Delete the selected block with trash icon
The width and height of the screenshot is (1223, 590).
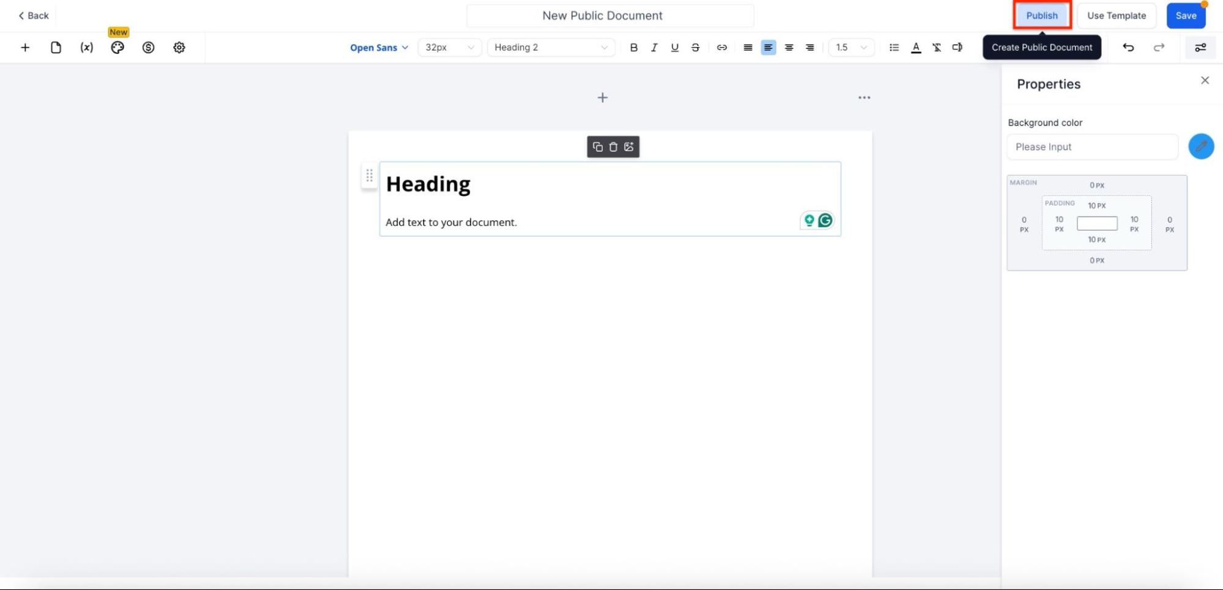coord(613,147)
